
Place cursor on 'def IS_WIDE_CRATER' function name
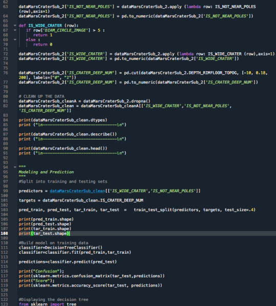45,26
